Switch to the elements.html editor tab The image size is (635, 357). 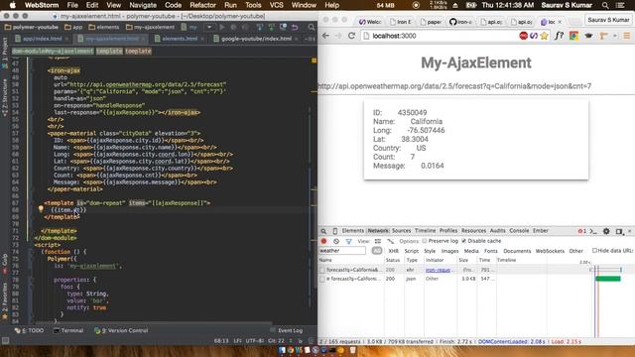pyautogui.click(x=180, y=39)
